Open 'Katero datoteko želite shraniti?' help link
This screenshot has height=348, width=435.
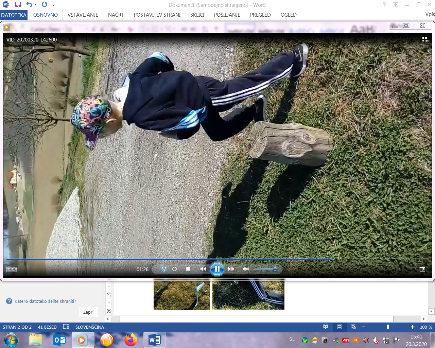(45, 301)
